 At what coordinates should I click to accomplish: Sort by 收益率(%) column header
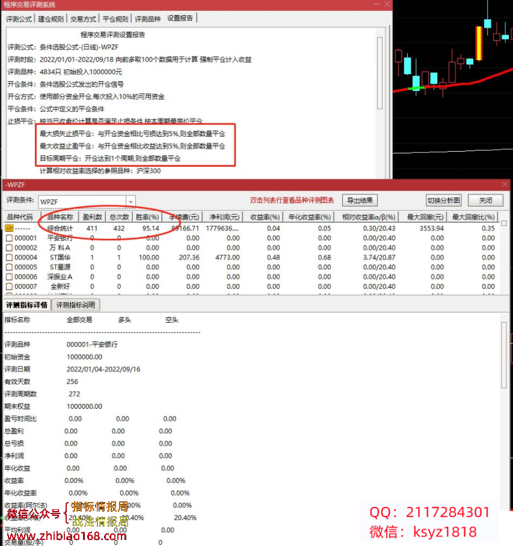point(265,217)
